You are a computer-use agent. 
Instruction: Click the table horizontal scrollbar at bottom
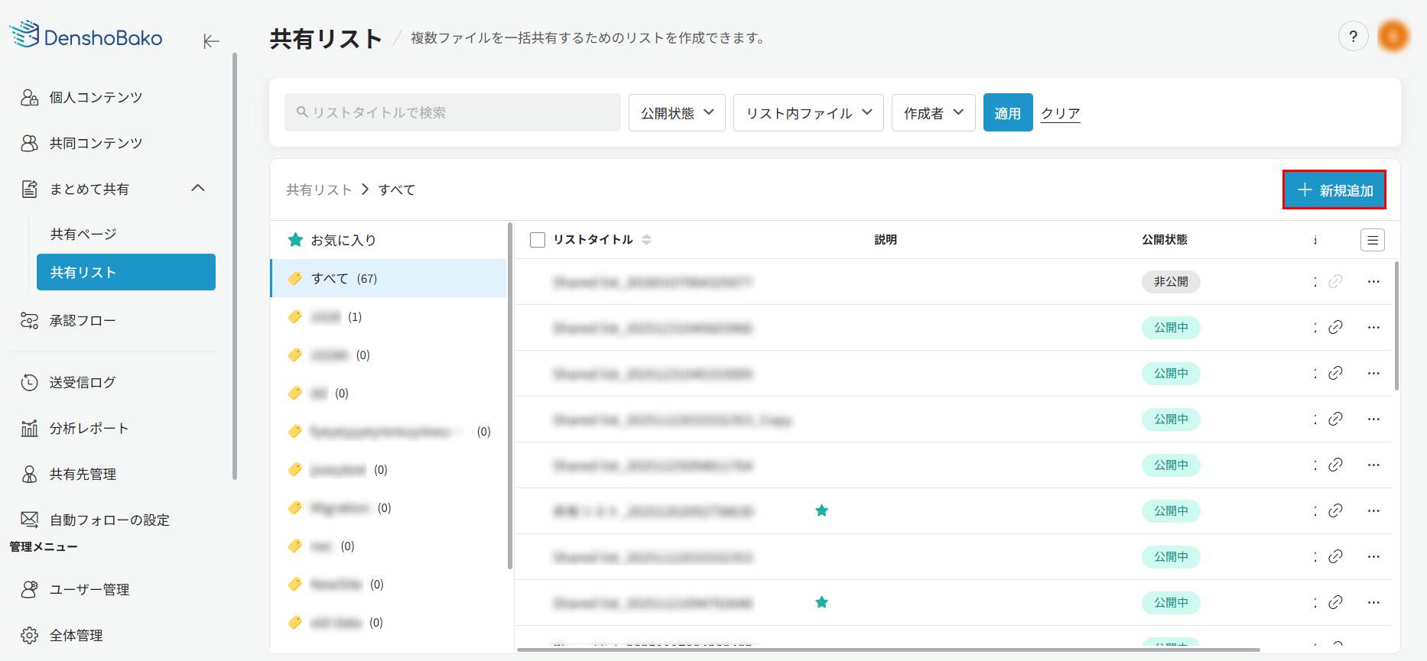pos(889,650)
